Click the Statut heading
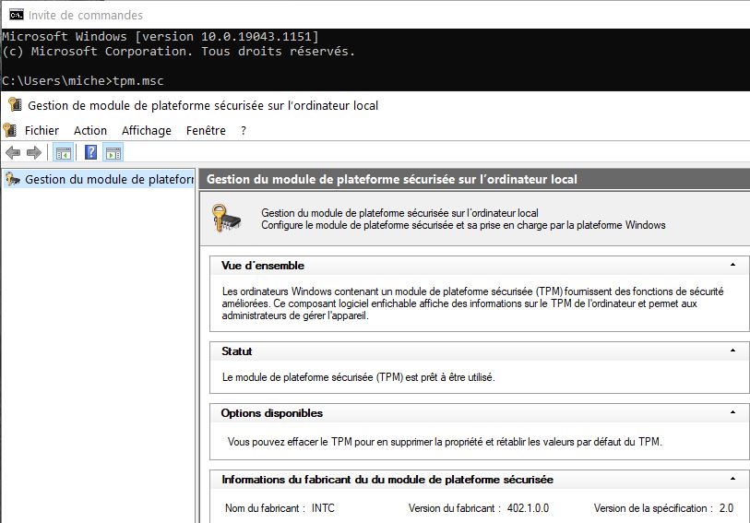 pyautogui.click(x=236, y=351)
